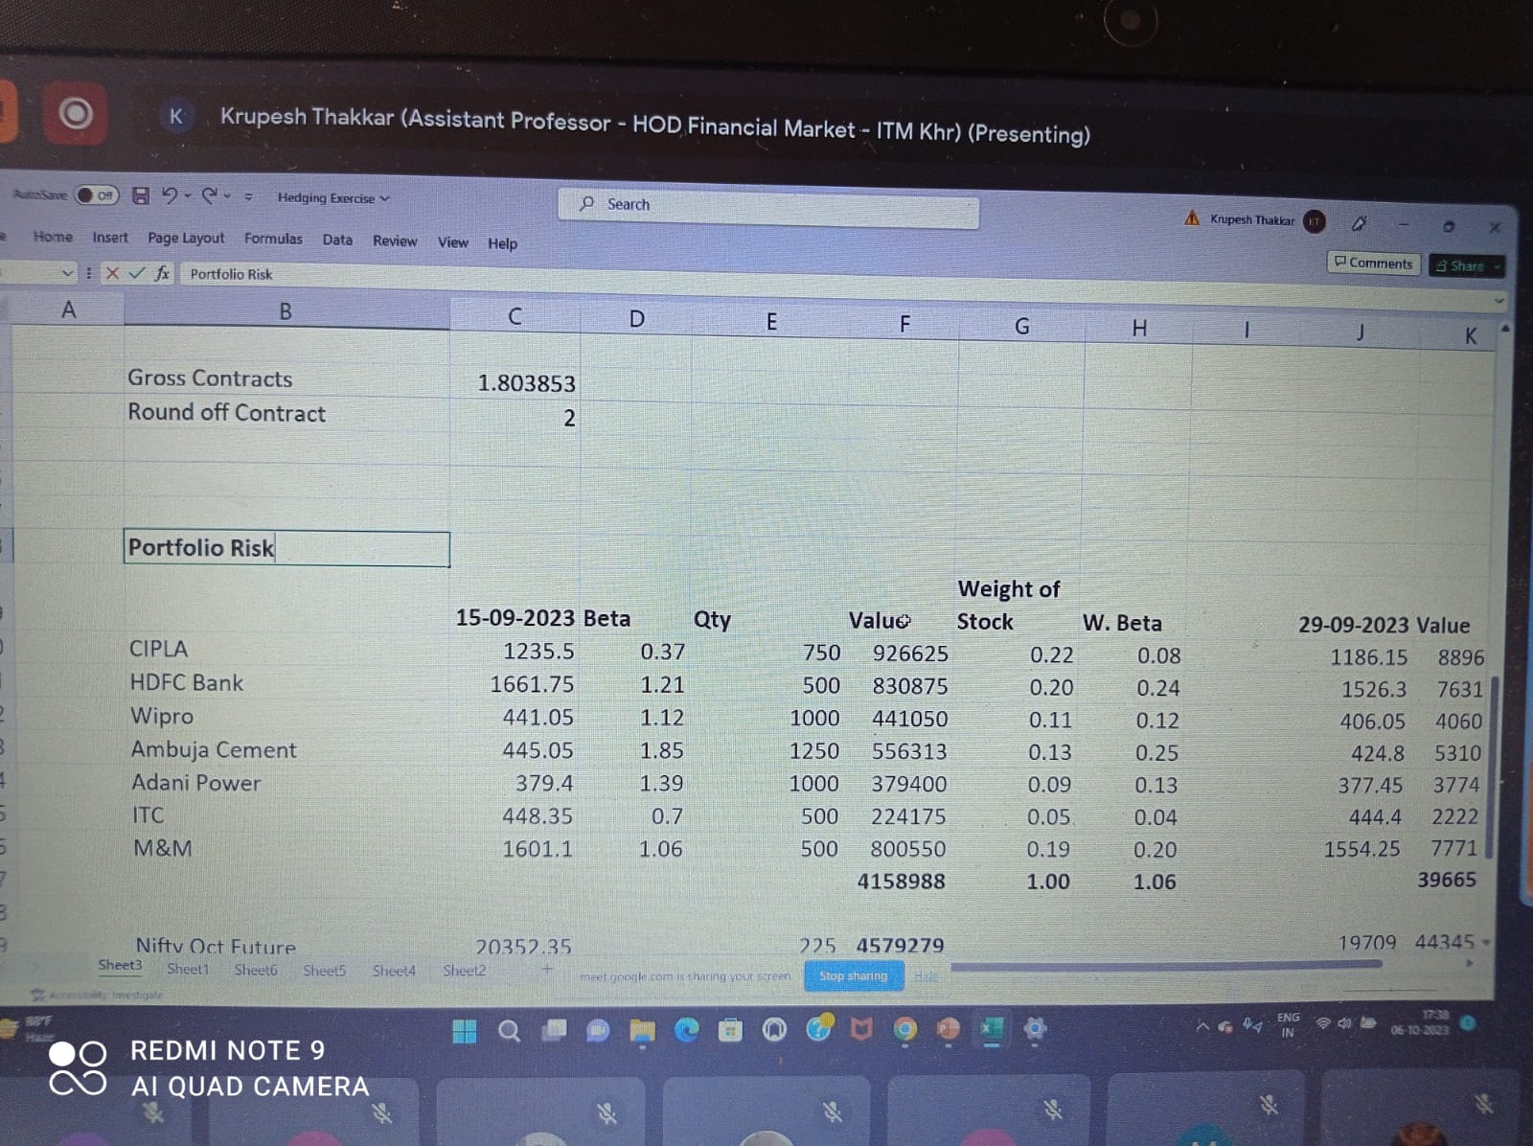Open Windows Start menu icon
This screenshot has height=1146, width=1533.
[x=465, y=1031]
